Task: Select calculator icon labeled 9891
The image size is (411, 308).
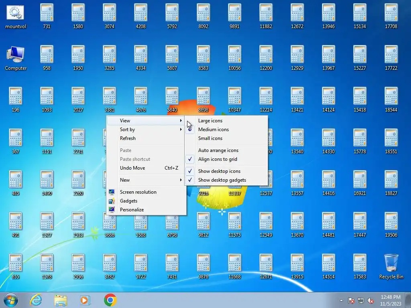Action: click(x=234, y=16)
